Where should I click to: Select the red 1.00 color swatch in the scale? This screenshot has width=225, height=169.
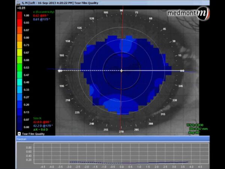point(19,15)
